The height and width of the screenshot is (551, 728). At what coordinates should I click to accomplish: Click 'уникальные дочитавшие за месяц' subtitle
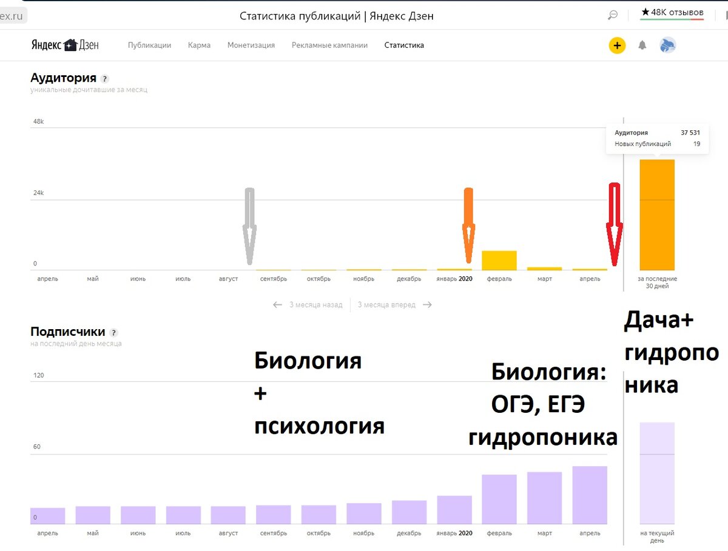point(89,90)
